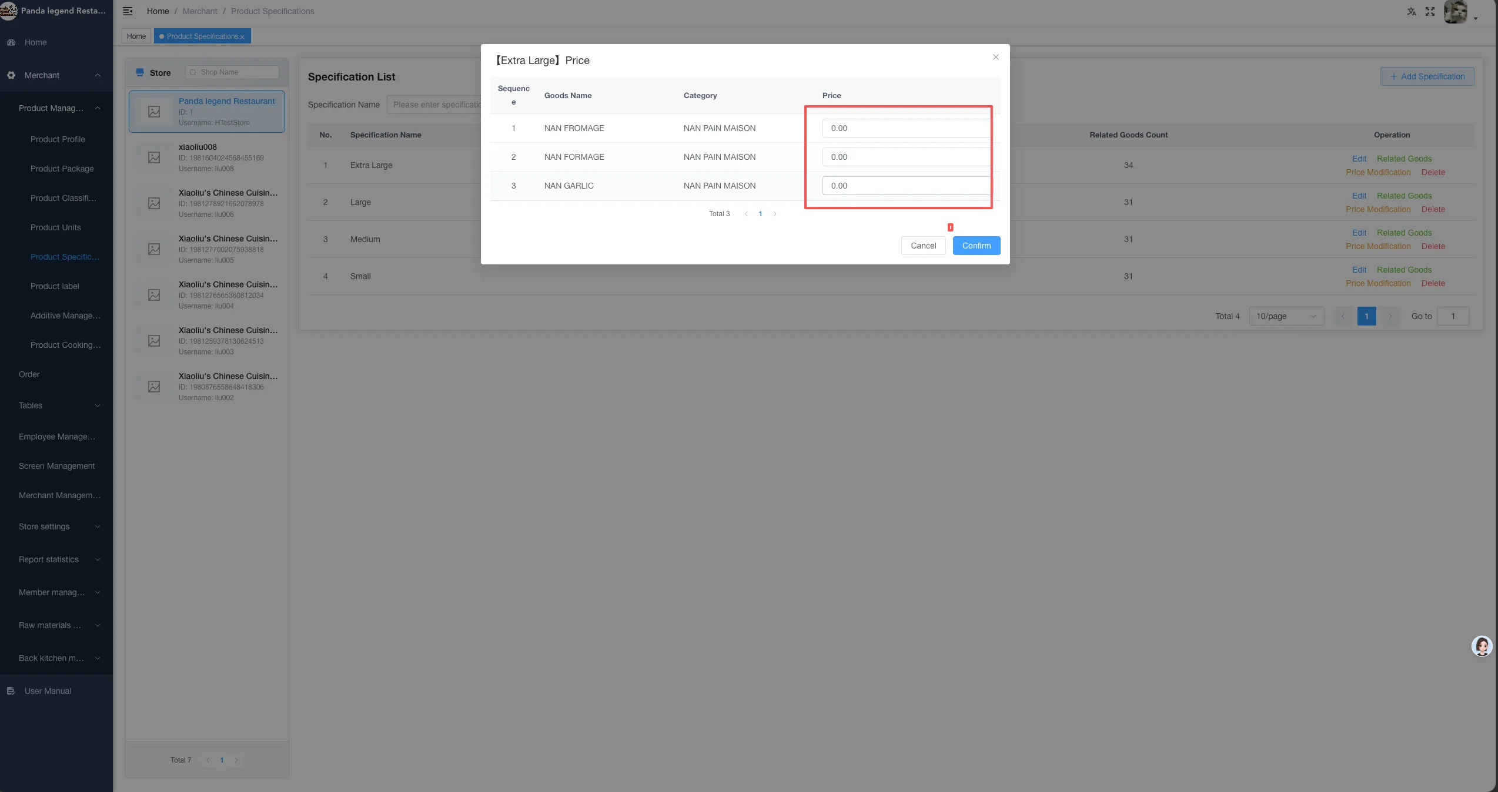Image resolution: width=1498 pixels, height=792 pixels.
Task: Open the User Manual document icon
Action: pos(11,691)
